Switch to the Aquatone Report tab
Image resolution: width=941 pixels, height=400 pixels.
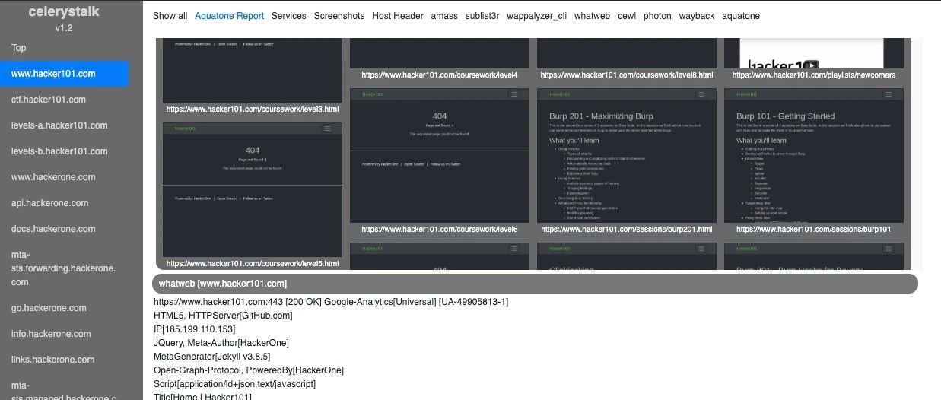click(229, 16)
